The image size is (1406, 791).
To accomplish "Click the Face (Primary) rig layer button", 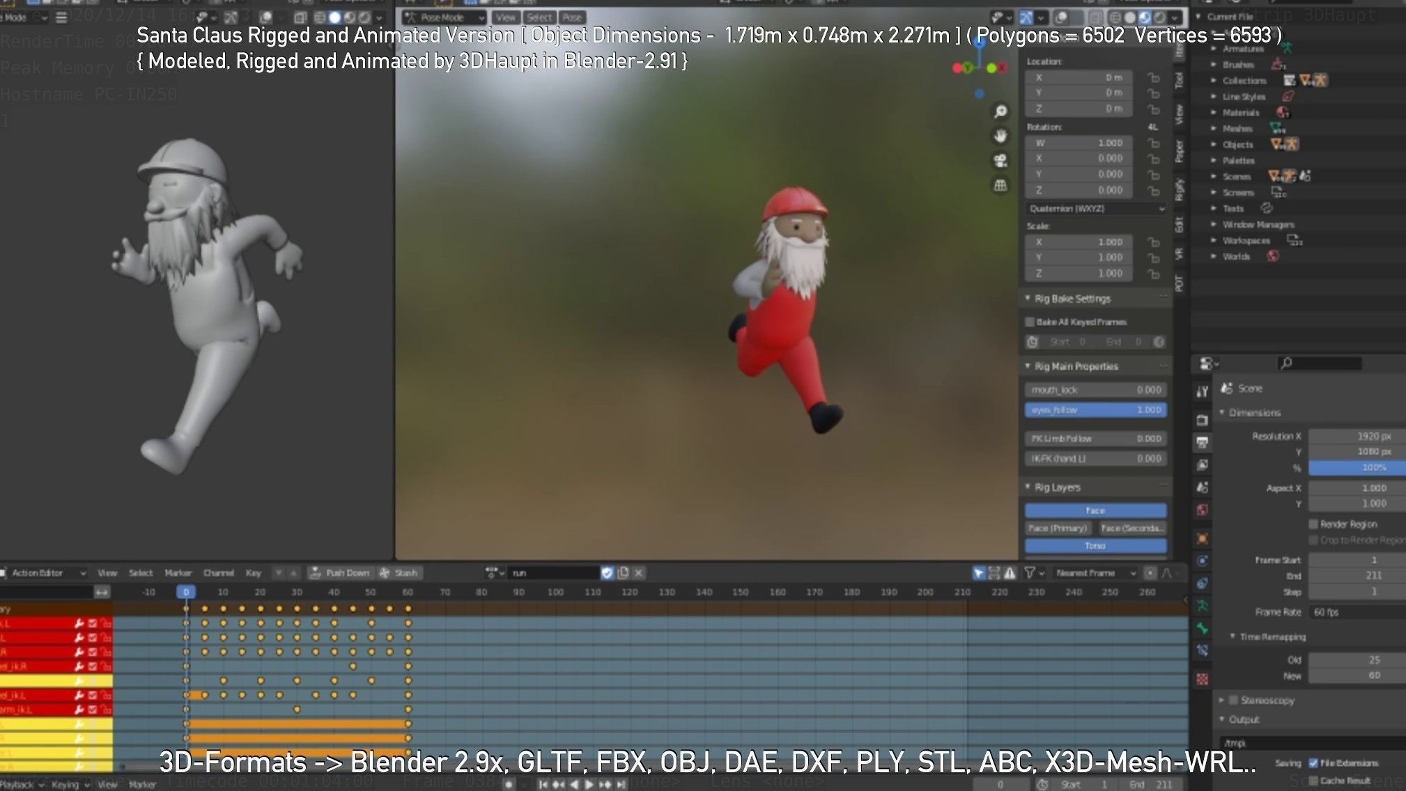I will pos(1058,528).
